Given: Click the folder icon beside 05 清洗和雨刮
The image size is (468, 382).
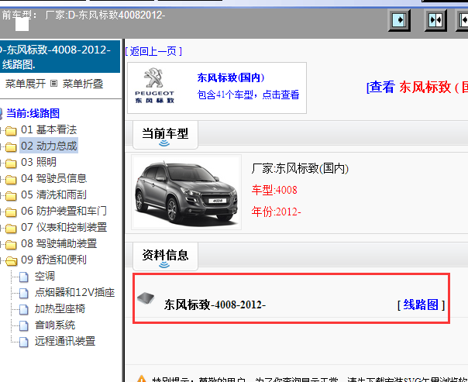Looking at the screenshot, I should [11, 196].
